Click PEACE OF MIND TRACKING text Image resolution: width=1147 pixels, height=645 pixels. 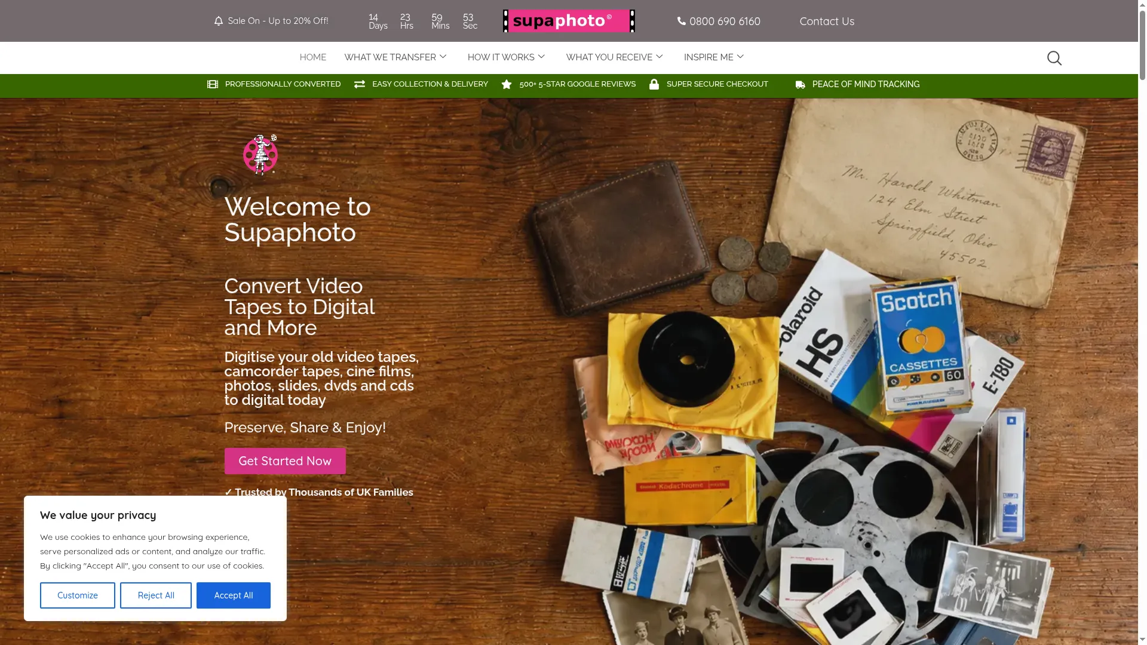pyautogui.click(x=866, y=84)
